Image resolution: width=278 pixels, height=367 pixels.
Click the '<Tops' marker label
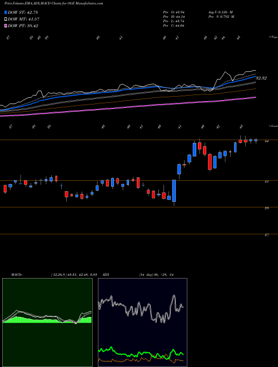274,37
